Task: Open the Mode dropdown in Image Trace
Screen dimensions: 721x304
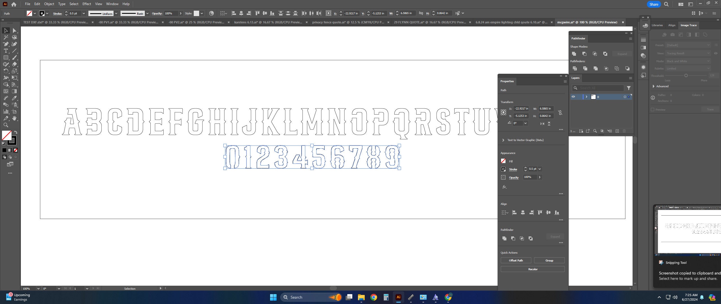Action: (x=687, y=61)
